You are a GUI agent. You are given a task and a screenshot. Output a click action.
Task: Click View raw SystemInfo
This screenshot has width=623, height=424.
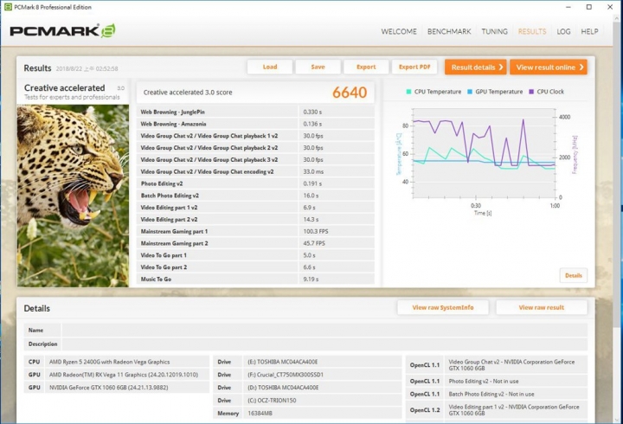point(443,307)
